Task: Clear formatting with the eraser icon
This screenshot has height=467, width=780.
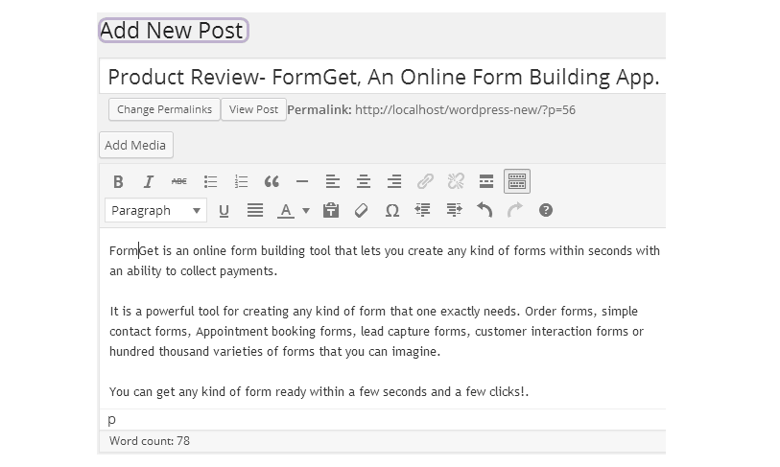Action: (x=361, y=210)
